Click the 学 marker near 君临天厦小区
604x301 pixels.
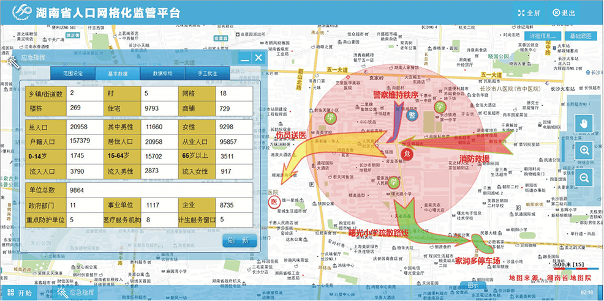tap(330, 117)
